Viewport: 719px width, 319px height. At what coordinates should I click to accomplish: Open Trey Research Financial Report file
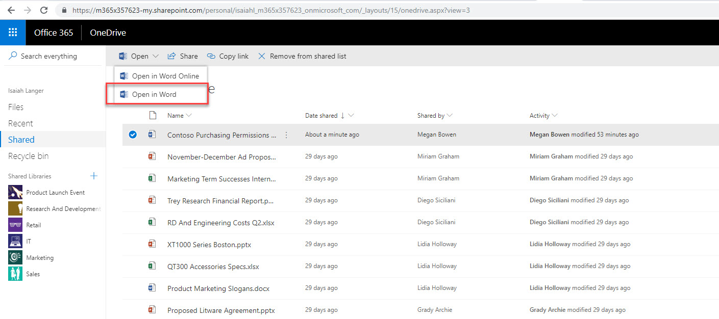tap(221, 201)
